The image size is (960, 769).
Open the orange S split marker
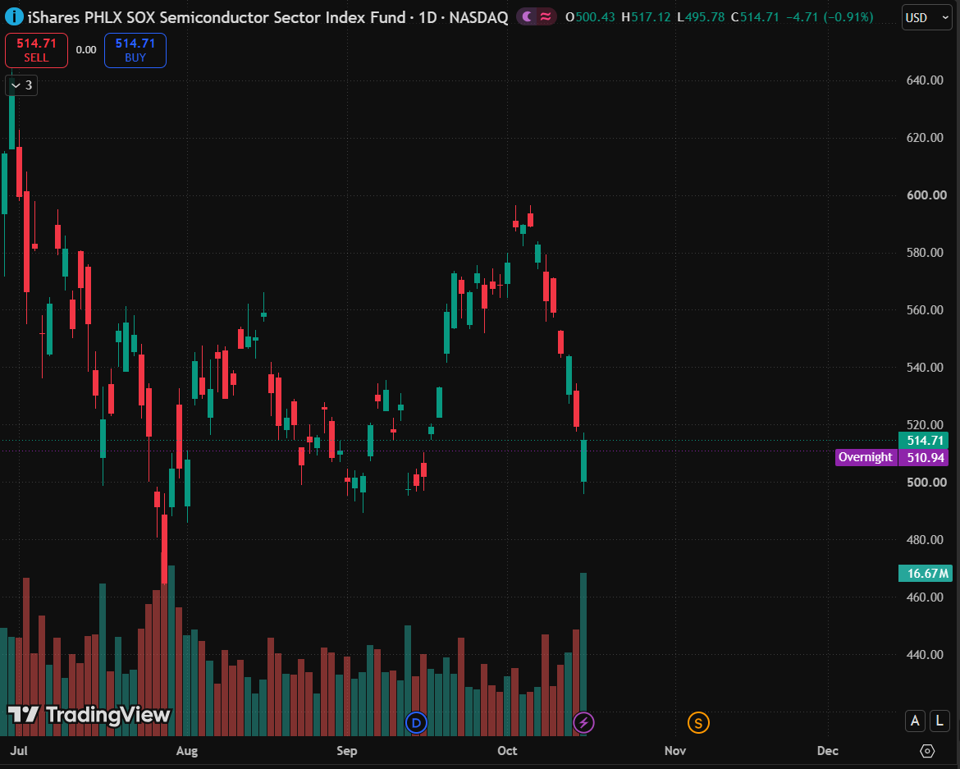698,723
